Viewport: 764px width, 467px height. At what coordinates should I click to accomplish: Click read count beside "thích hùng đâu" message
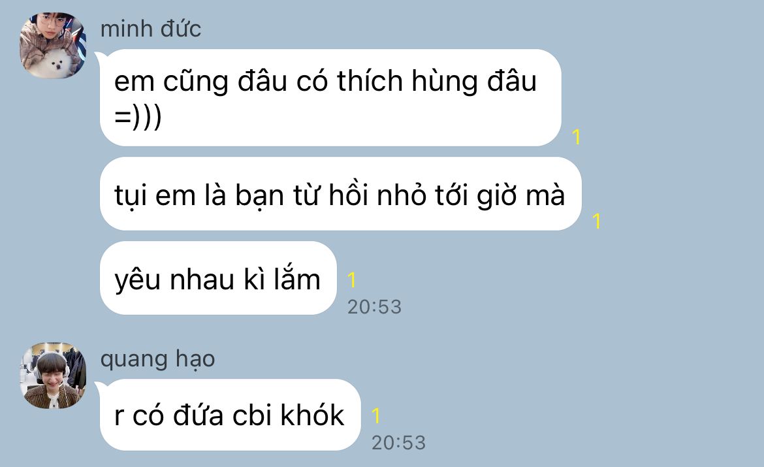pyautogui.click(x=577, y=137)
